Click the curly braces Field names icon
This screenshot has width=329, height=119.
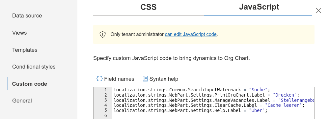pyautogui.click(x=99, y=79)
